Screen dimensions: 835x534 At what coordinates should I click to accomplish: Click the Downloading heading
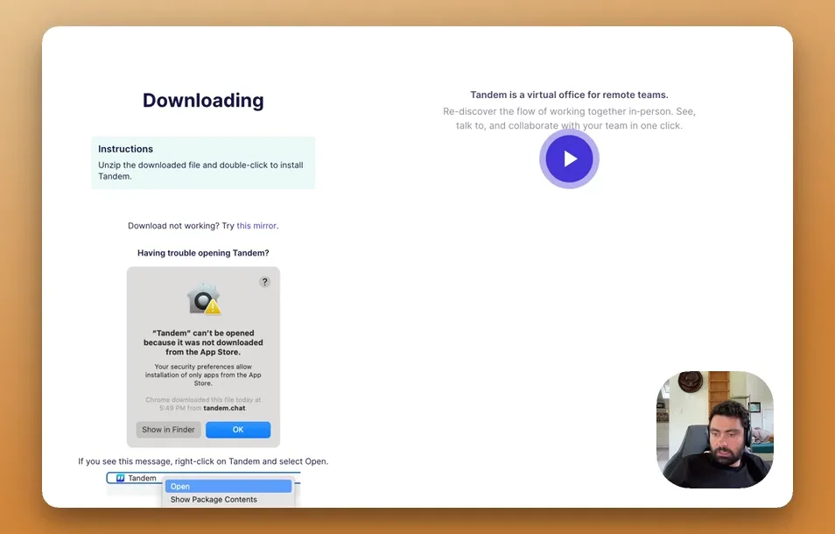click(203, 100)
